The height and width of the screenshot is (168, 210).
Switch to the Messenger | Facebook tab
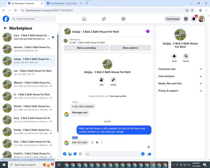click(25, 3)
